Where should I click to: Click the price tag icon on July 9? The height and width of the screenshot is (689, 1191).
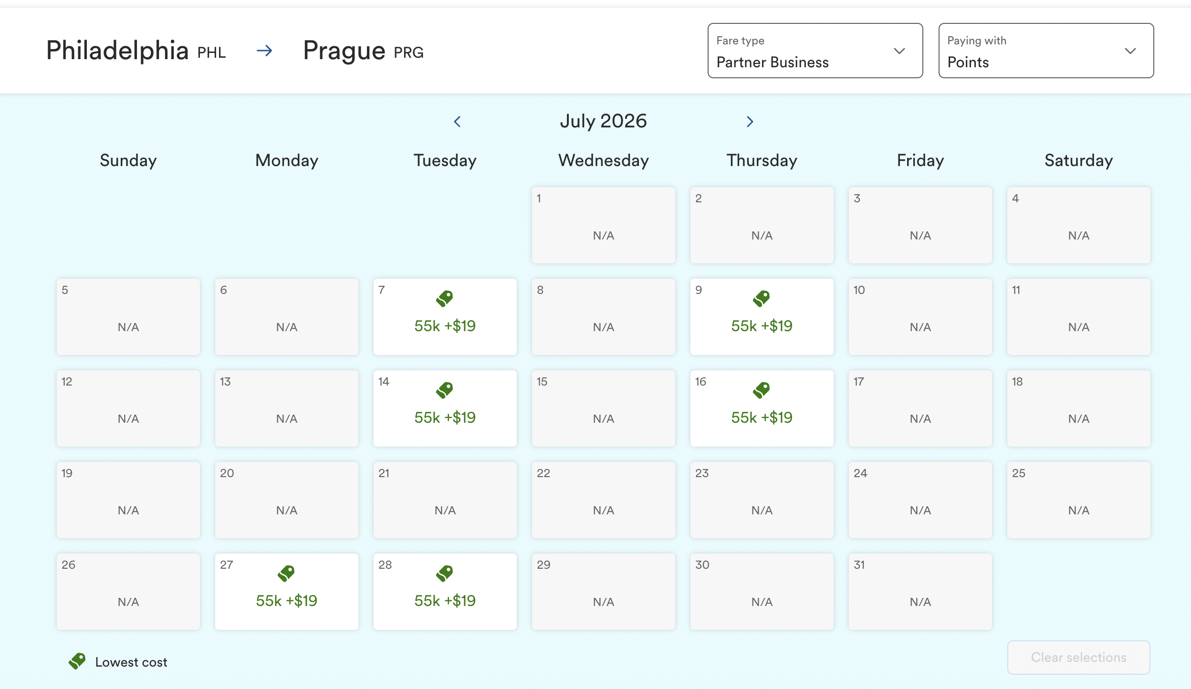coord(761,299)
